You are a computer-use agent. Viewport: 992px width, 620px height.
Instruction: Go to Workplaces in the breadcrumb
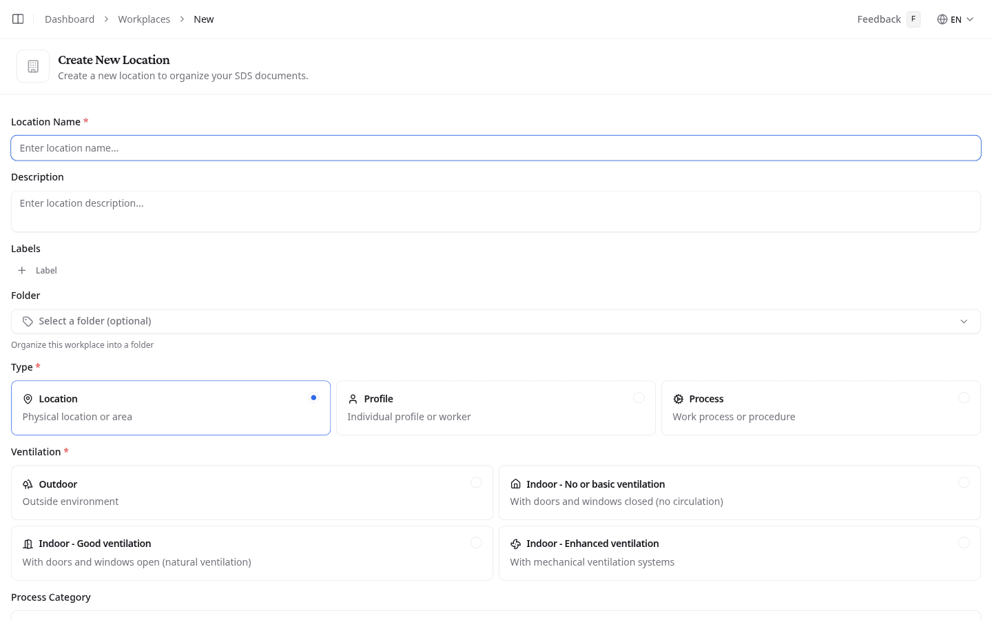144,19
